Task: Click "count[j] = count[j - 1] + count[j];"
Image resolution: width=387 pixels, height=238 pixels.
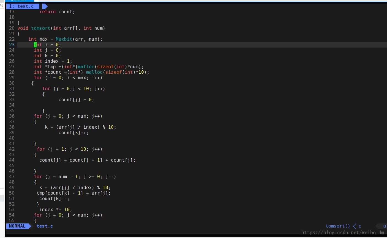Action: pos(88,160)
